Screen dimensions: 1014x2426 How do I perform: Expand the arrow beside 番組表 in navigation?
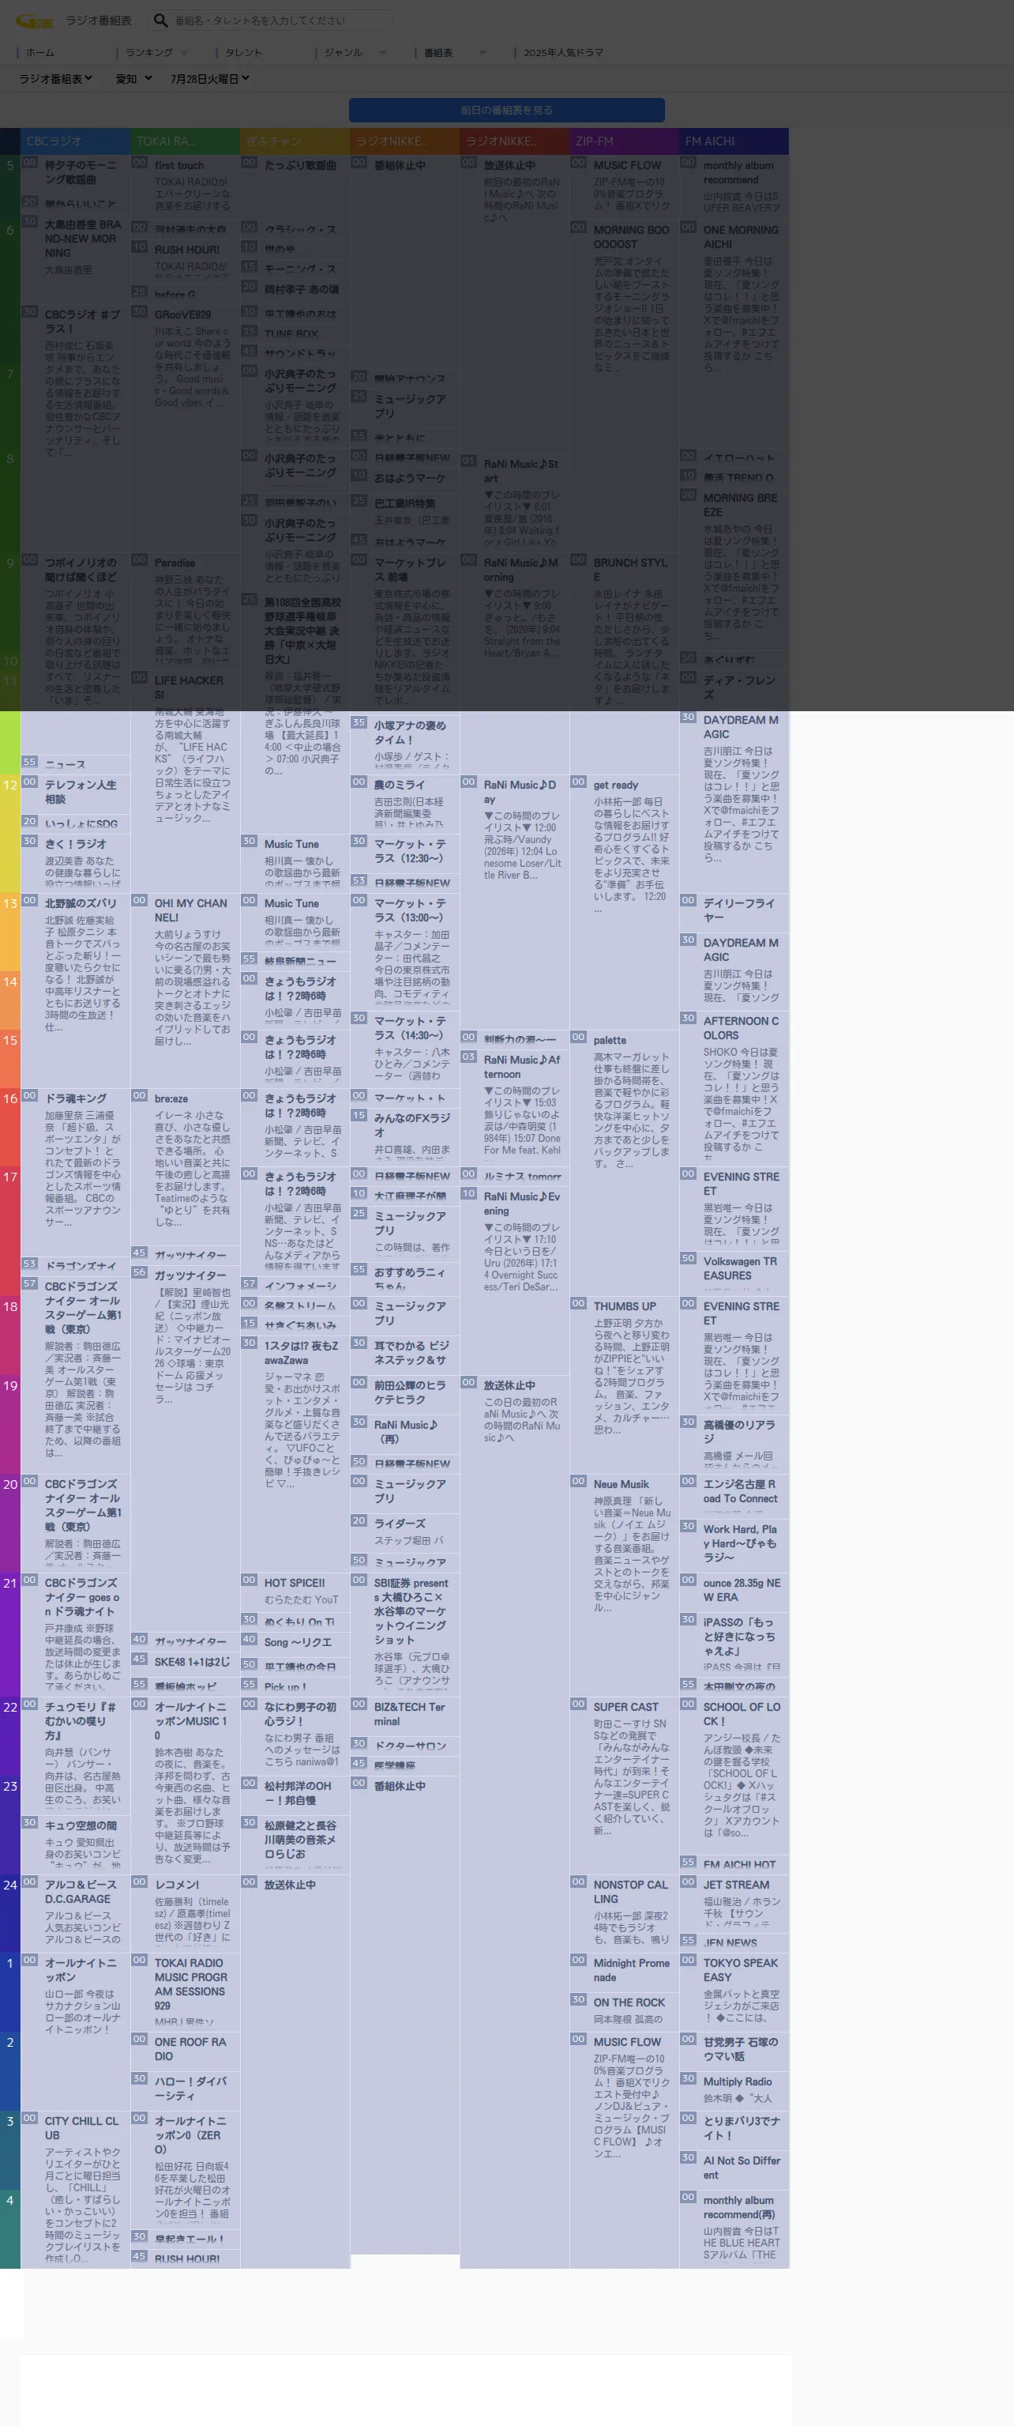482,53
